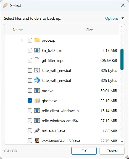Click the qbolt.exe lightning icon

[x=37, y=101]
